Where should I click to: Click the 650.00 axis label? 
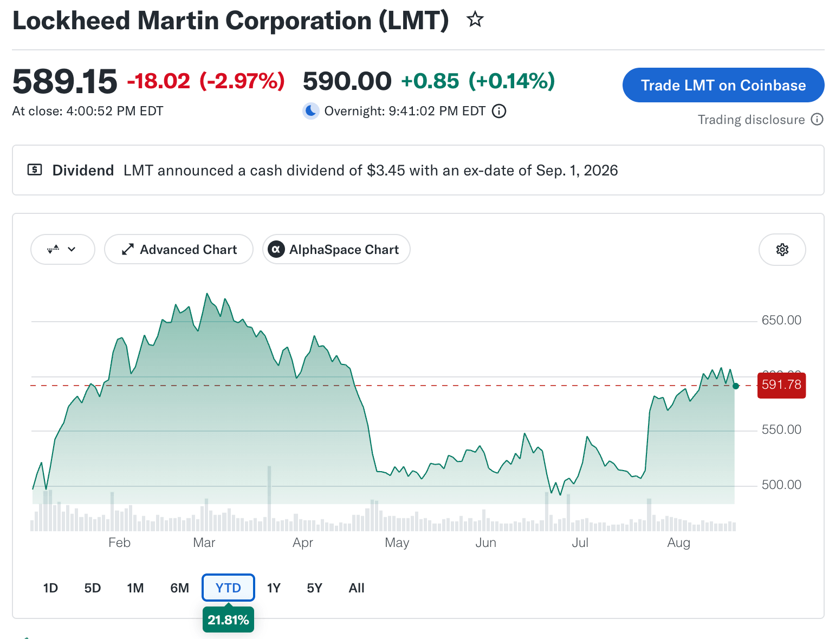(x=781, y=320)
